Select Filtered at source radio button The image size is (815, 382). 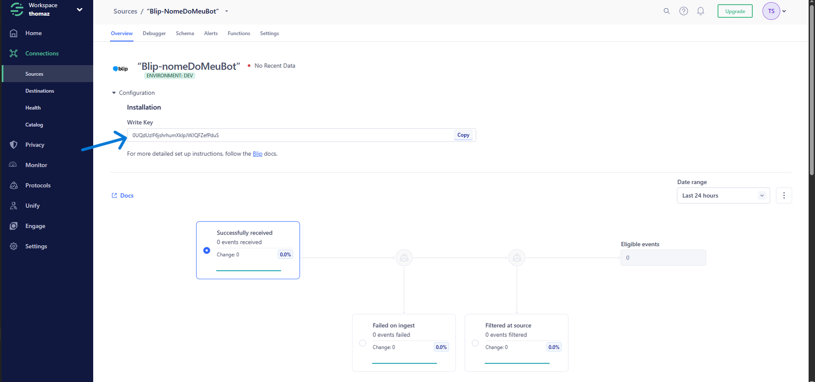pyautogui.click(x=475, y=343)
